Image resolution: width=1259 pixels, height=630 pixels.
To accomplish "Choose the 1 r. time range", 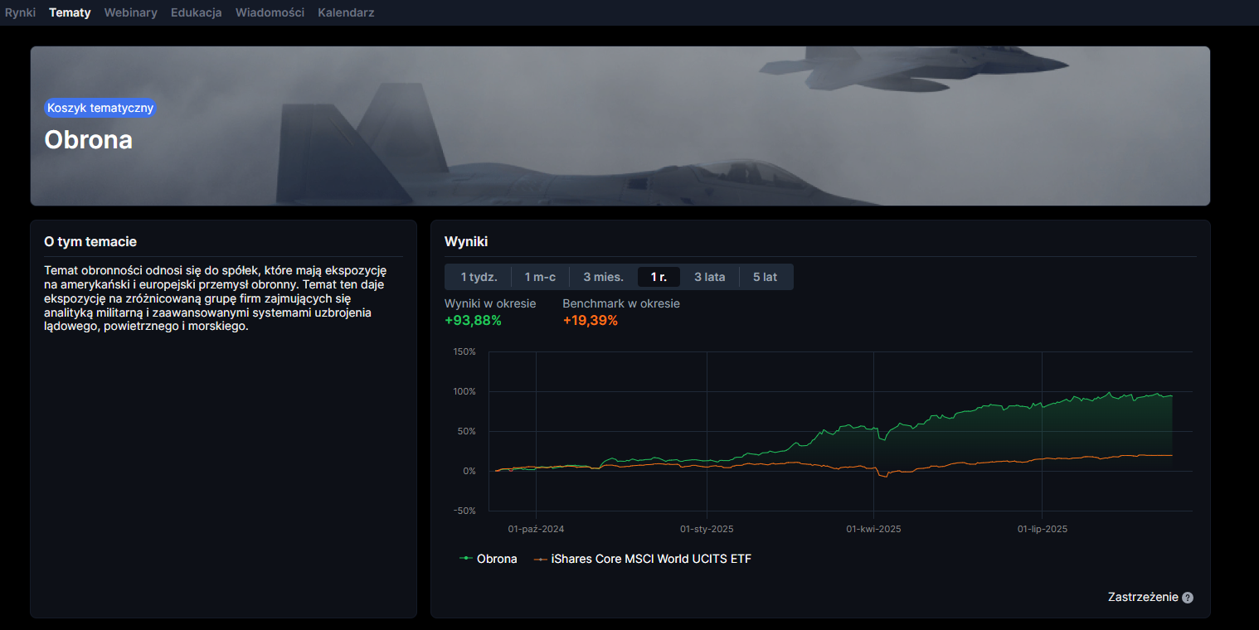I will point(659,277).
